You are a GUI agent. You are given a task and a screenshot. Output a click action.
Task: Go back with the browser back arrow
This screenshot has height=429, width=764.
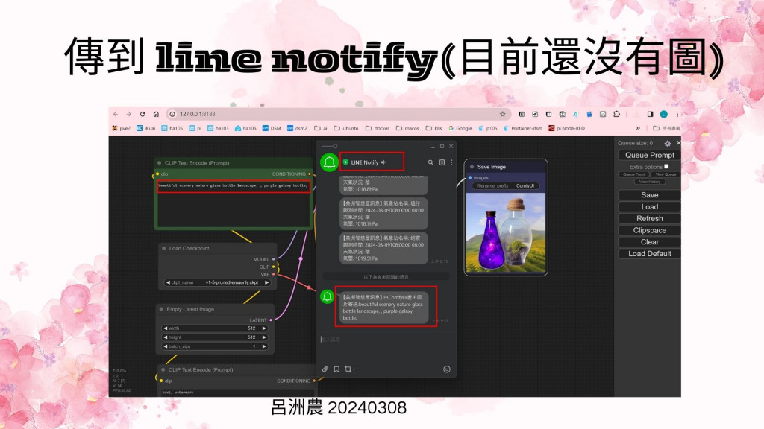pyautogui.click(x=116, y=114)
